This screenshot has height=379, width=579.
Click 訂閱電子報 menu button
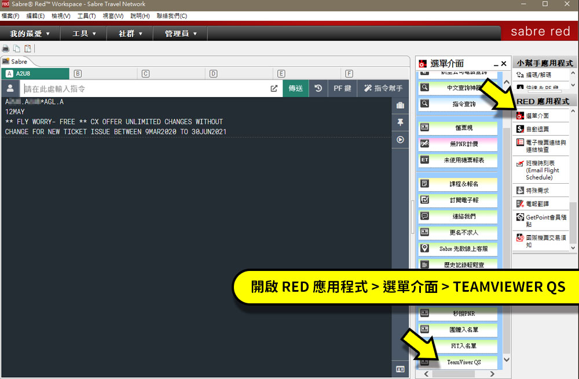coord(458,200)
